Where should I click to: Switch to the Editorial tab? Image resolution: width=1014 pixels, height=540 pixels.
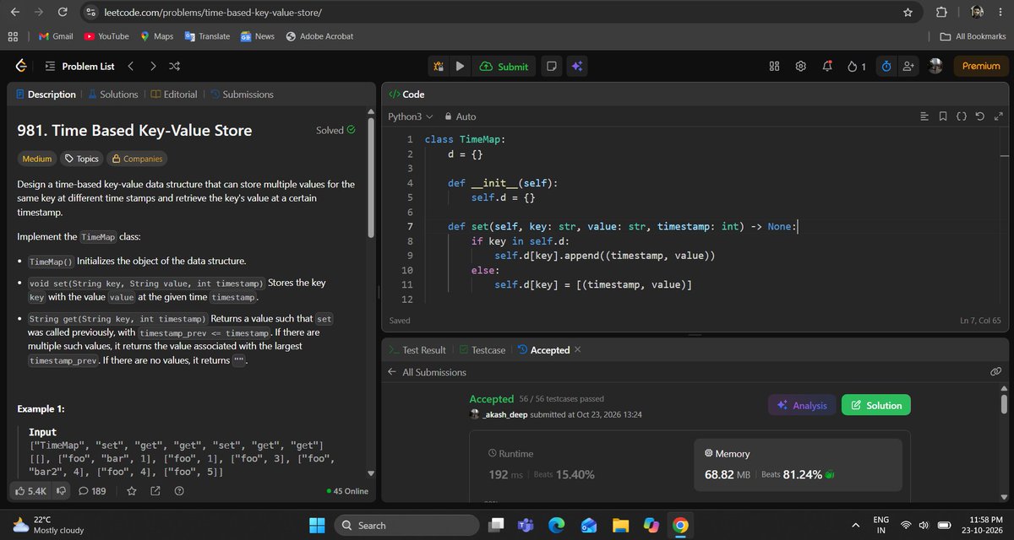[x=174, y=94]
